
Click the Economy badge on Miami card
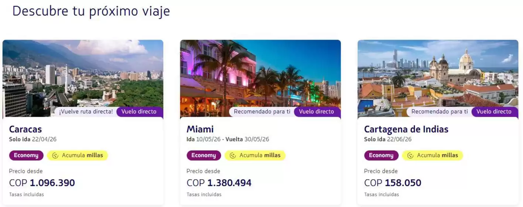[x=204, y=156]
